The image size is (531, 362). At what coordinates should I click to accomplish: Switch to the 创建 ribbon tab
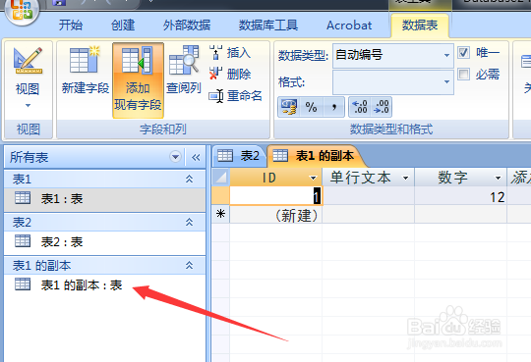tap(123, 26)
